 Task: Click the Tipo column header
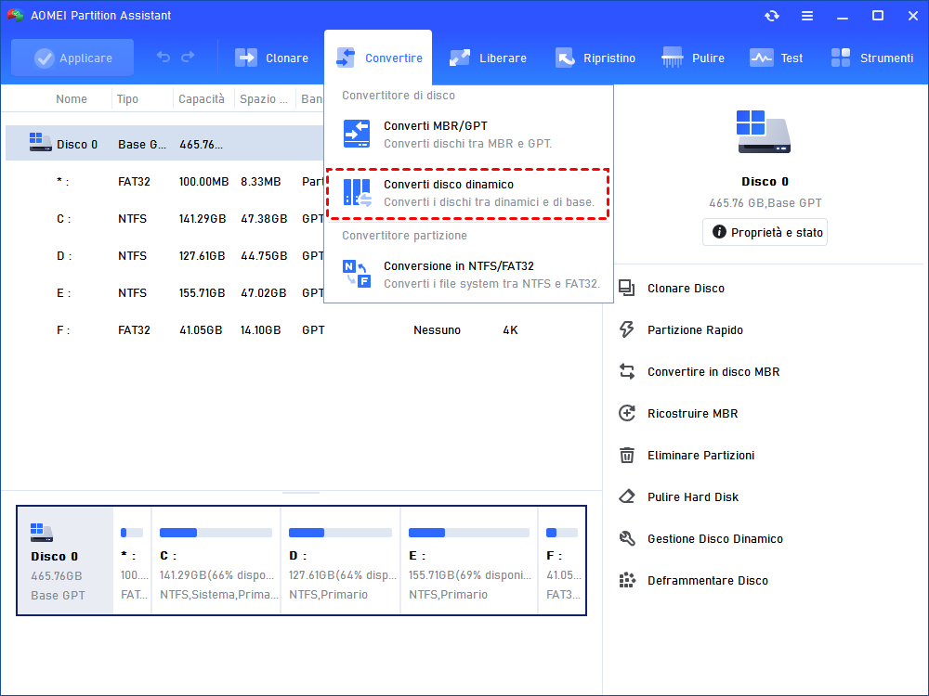[x=127, y=99]
